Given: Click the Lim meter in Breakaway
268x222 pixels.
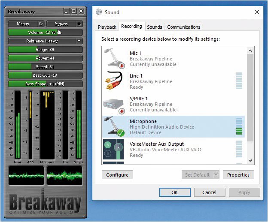Looking at the screenshot, I should coord(65,125).
